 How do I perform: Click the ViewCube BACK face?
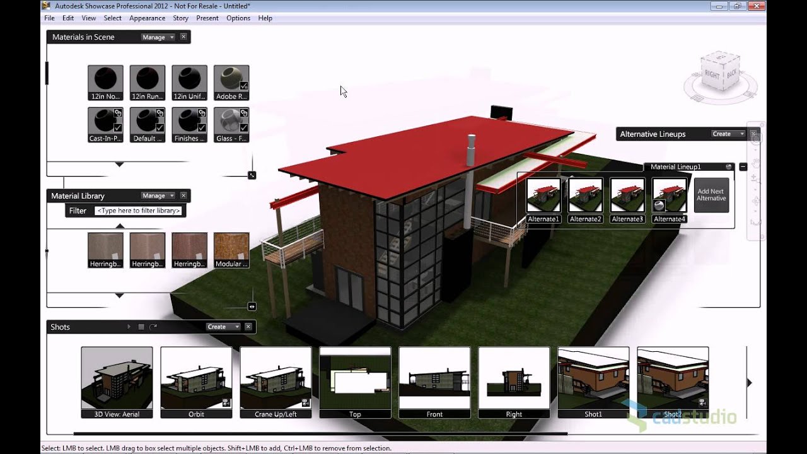point(731,74)
